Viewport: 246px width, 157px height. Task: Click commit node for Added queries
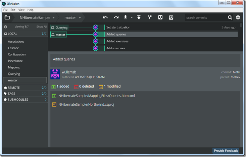click(96, 34)
